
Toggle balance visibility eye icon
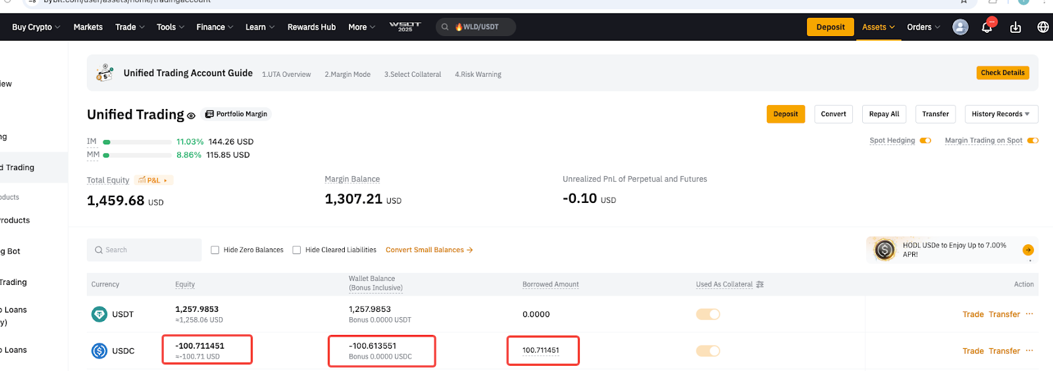(191, 116)
